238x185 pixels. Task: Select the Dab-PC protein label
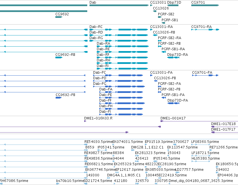tap(100, 73)
